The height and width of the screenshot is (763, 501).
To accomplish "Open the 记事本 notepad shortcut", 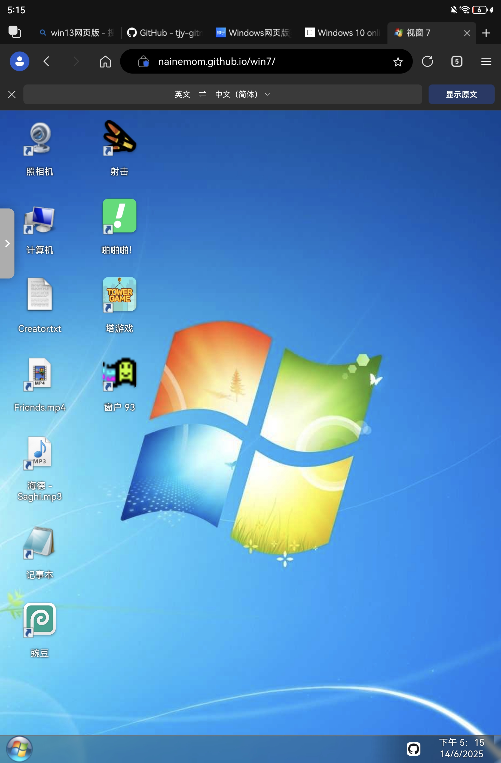I will tap(39, 552).
